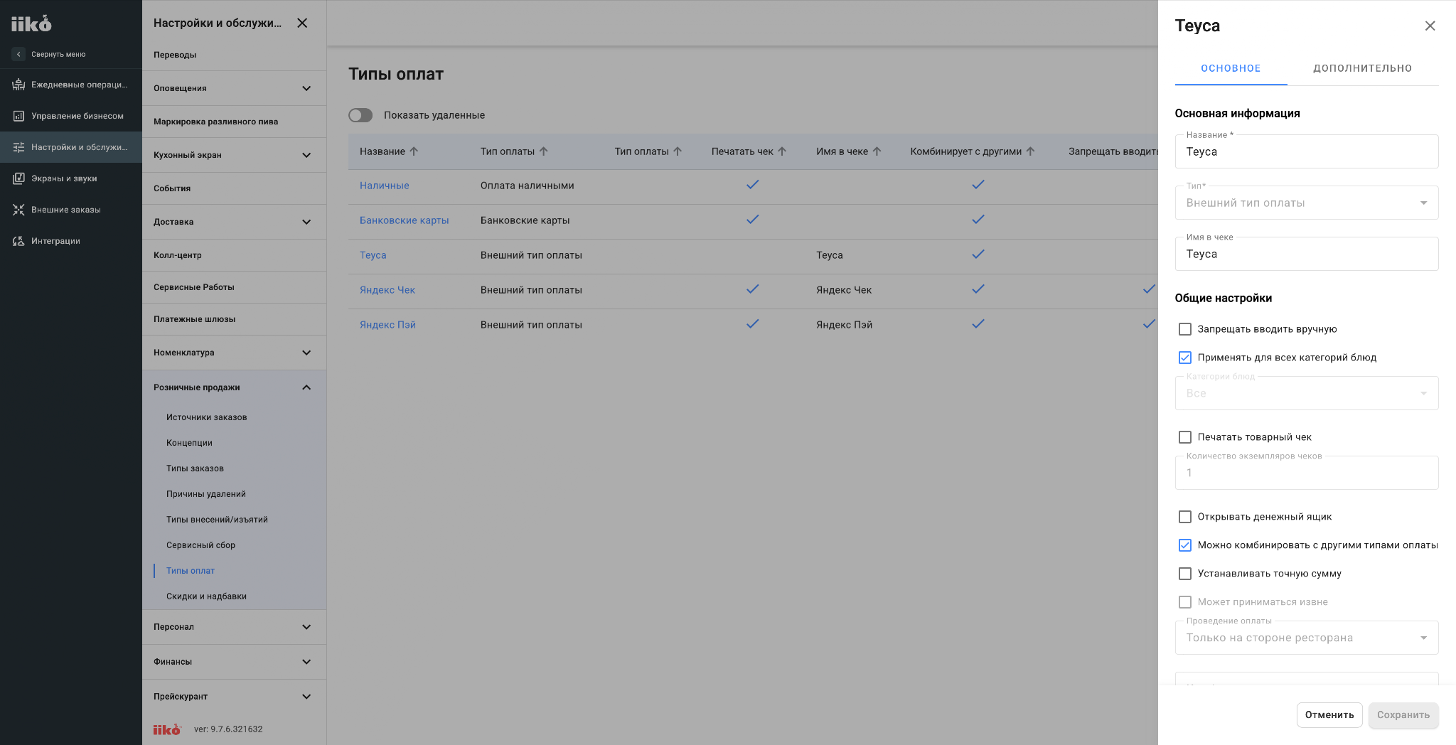Click the Название input field
Image resolution: width=1456 pixels, height=745 pixels.
click(x=1307, y=151)
